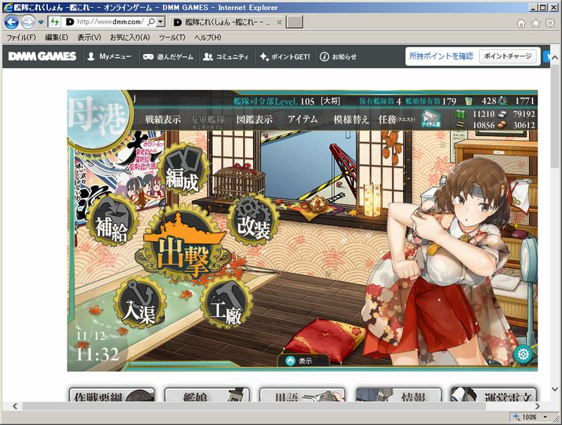Open アイテム in the game menu
This screenshot has height=425, width=562.
(x=303, y=119)
